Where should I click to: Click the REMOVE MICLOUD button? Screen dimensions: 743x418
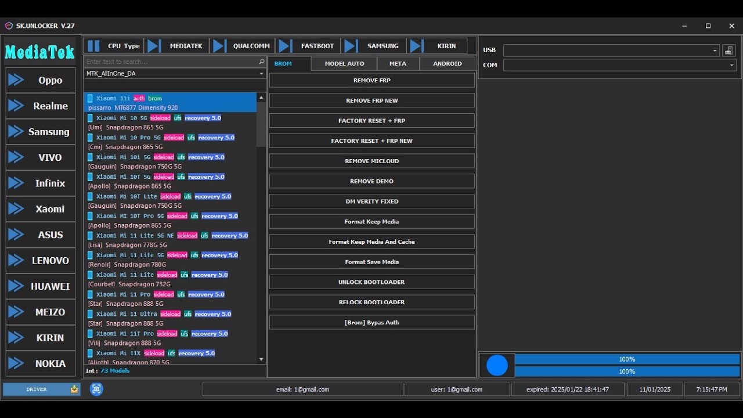tap(372, 161)
